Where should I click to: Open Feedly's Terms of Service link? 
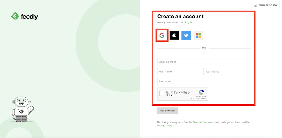tap(202, 122)
